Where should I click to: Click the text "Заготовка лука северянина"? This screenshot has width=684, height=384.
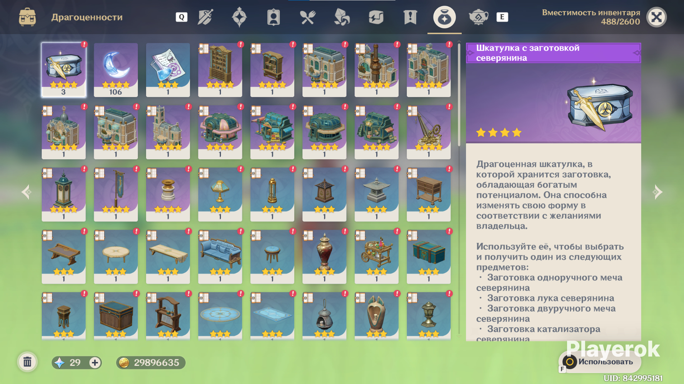click(x=551, y=298)
